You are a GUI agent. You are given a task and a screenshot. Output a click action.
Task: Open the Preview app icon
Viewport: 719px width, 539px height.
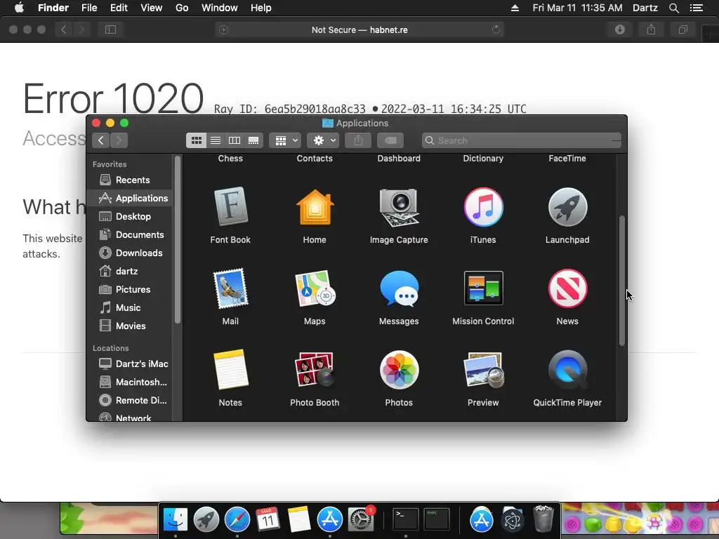[483, 369]
